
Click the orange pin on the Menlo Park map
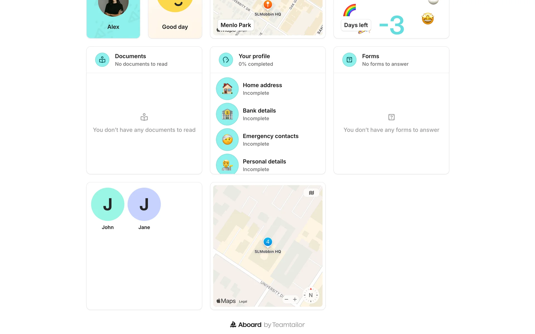(268, 4)
